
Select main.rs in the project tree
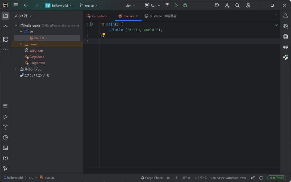(47, 38)
